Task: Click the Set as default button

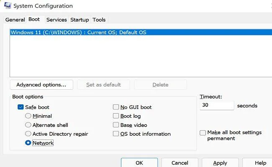Action: pos(103,85)
